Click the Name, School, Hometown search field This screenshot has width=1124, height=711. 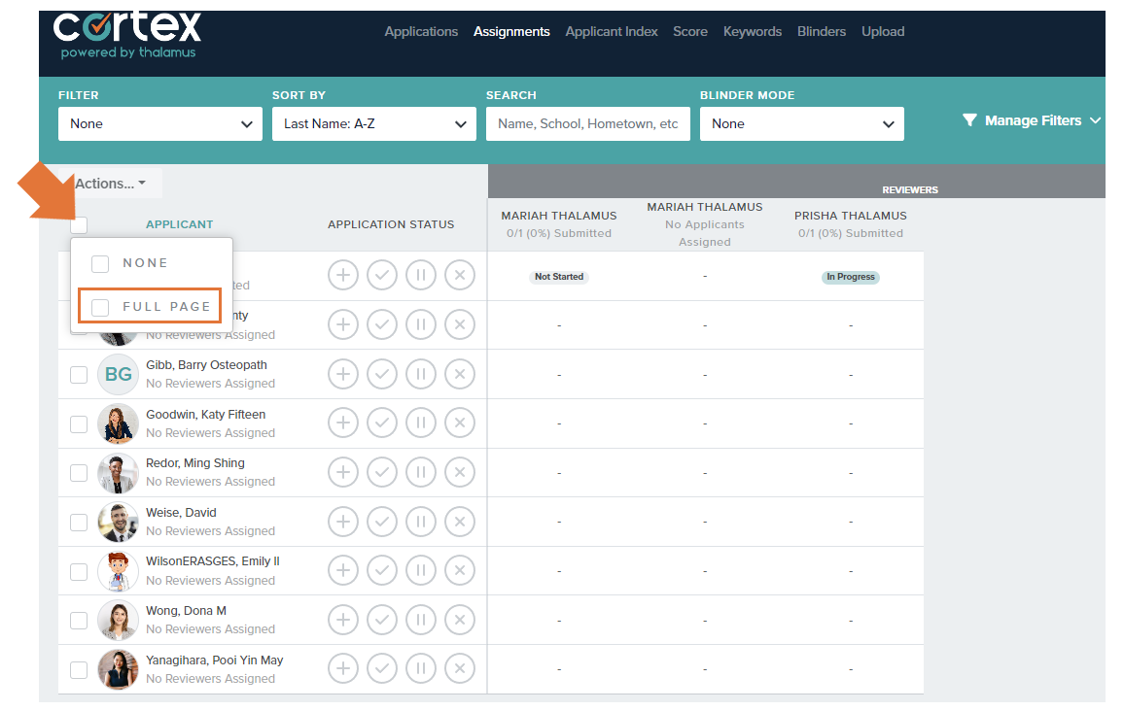click(x=587, y=123)
